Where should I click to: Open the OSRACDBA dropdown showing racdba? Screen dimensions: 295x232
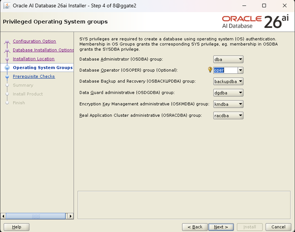click(228, 116)
